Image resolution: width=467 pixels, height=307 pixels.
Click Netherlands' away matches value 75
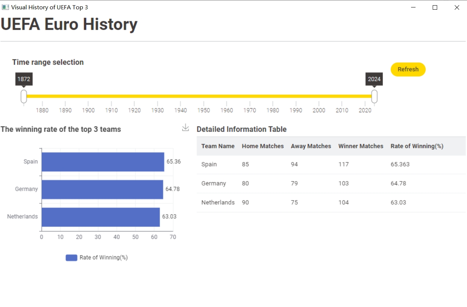(x=294, y=202)
